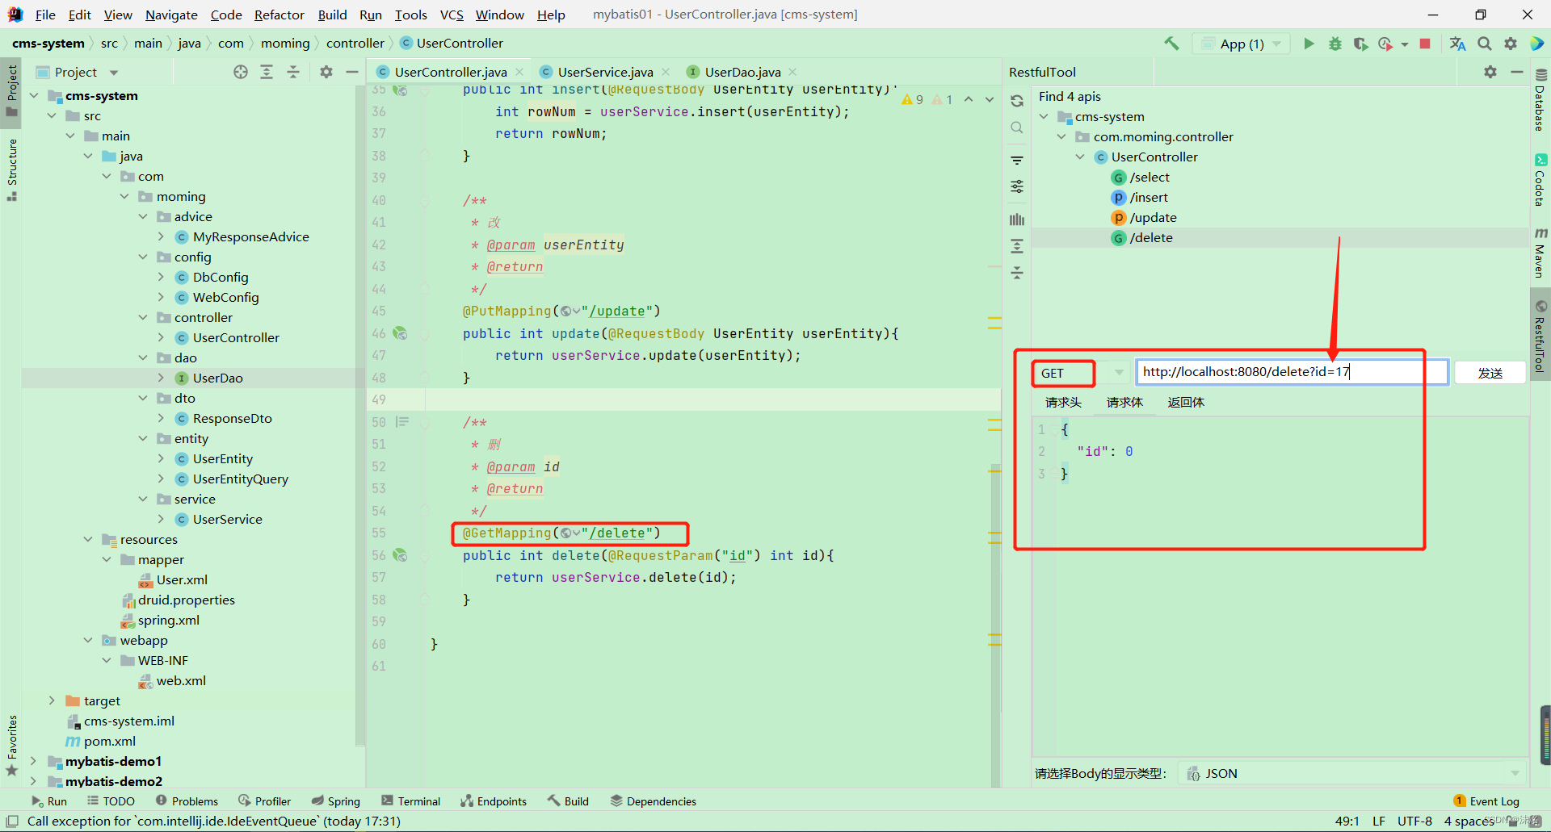Open Search Everywhere magnifier in toolbar
This screenshot has width=1551, height=832.
click(x=1484, y=44)
